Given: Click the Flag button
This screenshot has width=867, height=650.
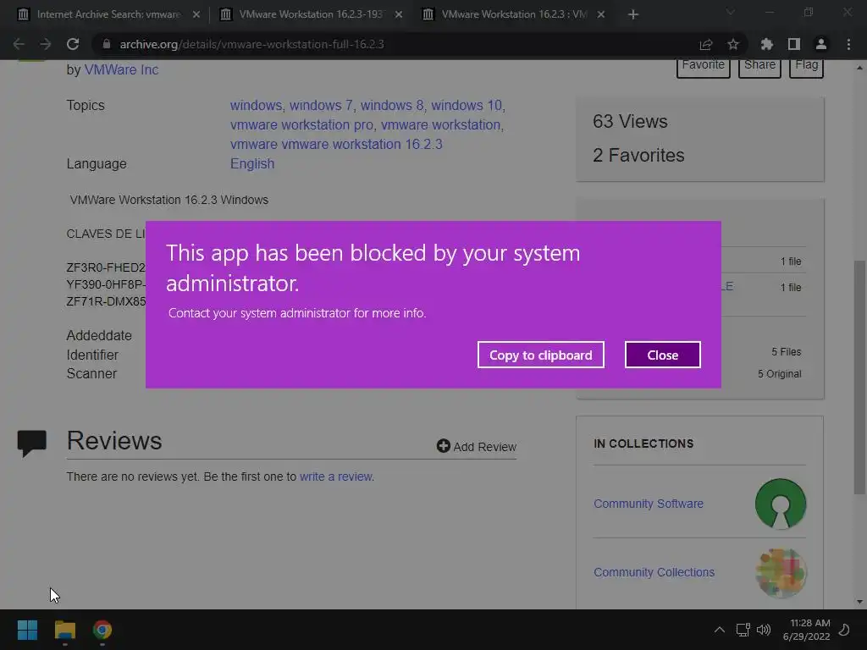Looking at the screenshot, I should click(806, 65).
